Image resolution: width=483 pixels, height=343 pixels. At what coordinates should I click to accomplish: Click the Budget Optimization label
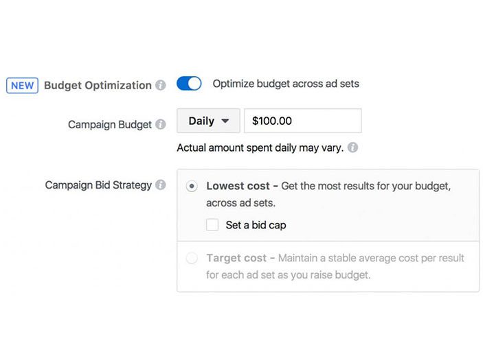coord(98,86)
